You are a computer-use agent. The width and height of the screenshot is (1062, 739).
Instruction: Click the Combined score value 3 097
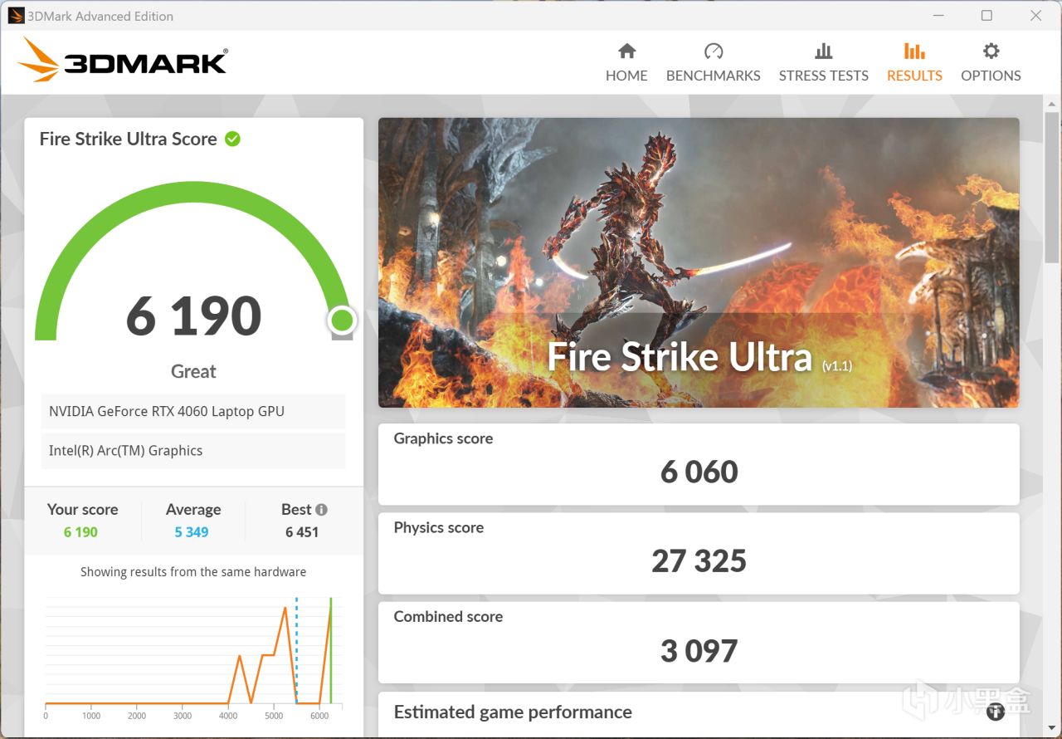(699, 651)
